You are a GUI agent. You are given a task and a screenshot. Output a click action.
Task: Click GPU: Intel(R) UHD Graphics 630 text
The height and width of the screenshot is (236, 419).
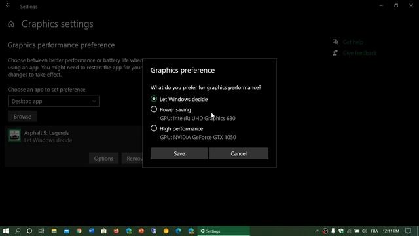point(198,118)
